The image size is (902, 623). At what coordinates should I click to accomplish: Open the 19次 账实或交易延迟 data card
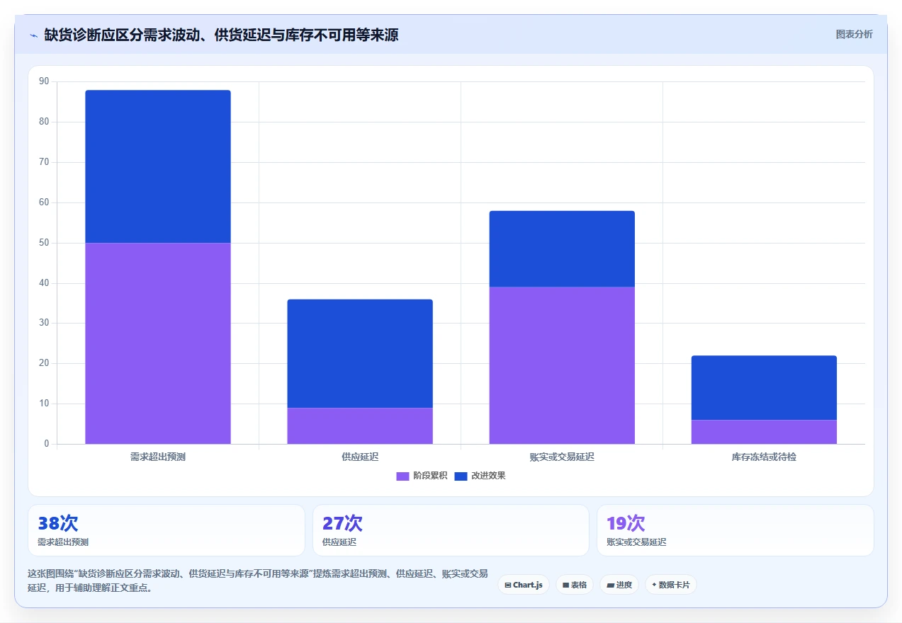click(735, 530)
